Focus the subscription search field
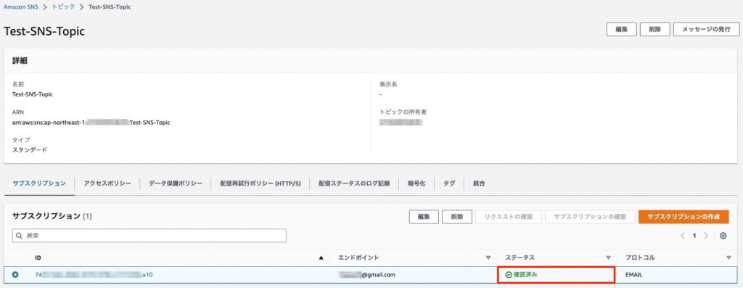This screenshot has width=743, height=288. [x=149, y=236]
